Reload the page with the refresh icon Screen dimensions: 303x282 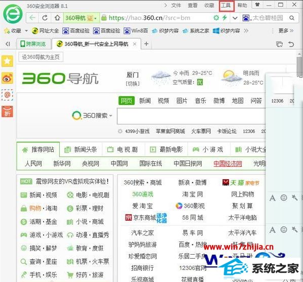(x=45, y=18)
